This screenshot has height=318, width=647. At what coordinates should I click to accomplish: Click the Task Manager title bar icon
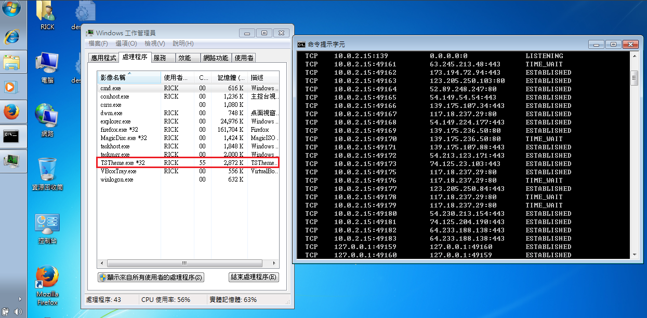[90, 33]
